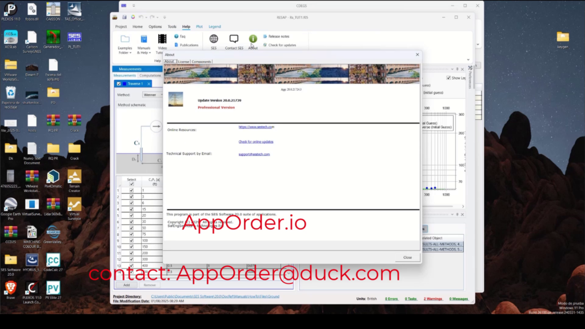
Task: Open Manuals & Help in the ribbon
Action: [143, 45]
